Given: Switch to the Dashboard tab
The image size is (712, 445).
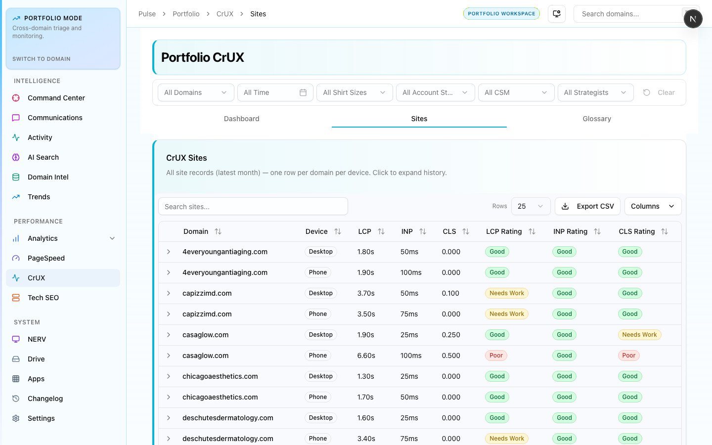Looking at the screenshot, I should point(241,119).
